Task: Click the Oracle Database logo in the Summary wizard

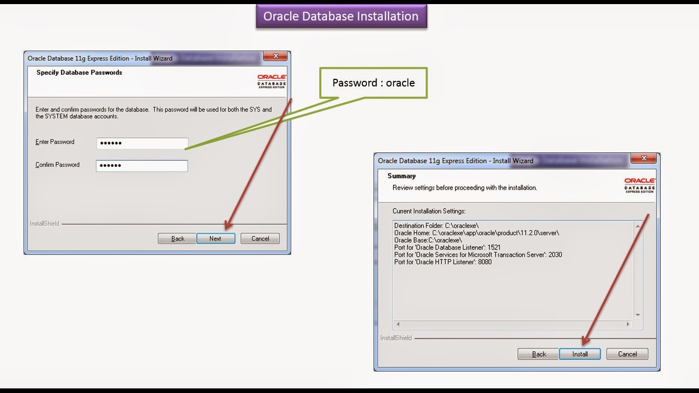Action: pos(640,185)
